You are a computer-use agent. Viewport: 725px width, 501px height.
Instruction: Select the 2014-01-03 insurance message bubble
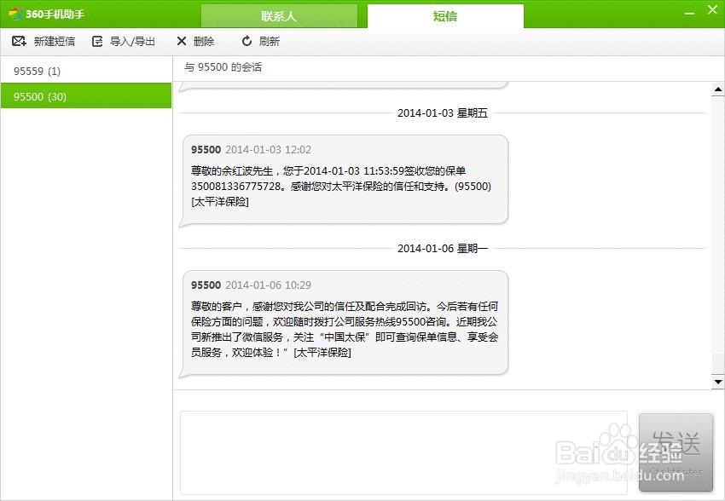[341, 179]
